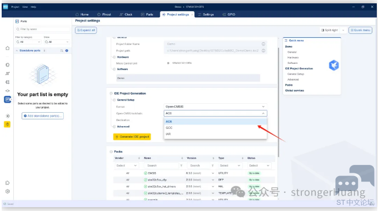The width and height of the screenshot is (379, 211).
Task: Open the View menu
Action: pos(25,7)
